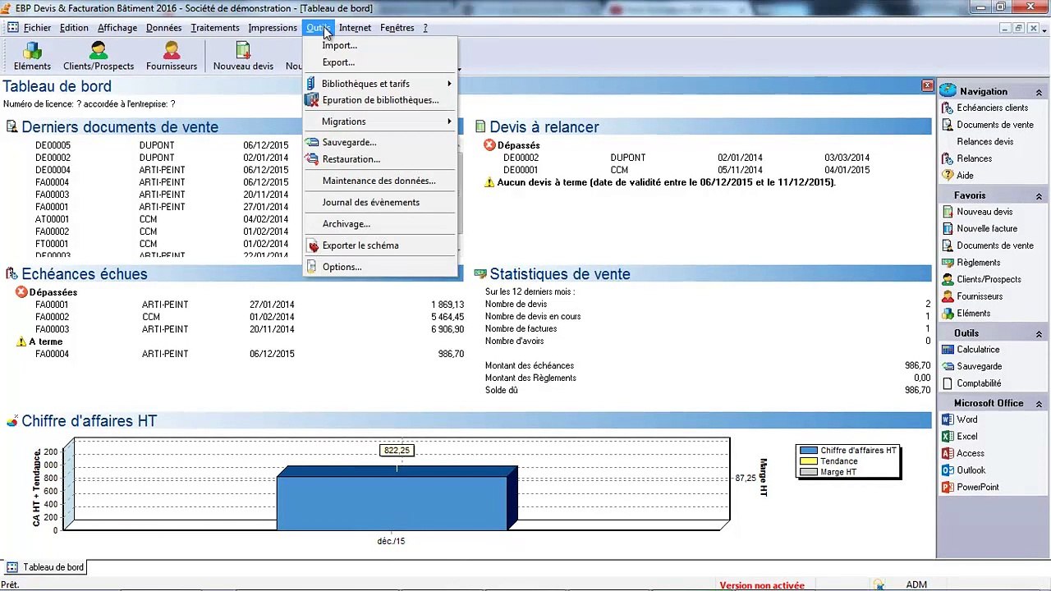Click the blue Chiffre d'affaires HT legend swatch
Image resolution: width=1051 pixels, height=591 pixels.
809,451
